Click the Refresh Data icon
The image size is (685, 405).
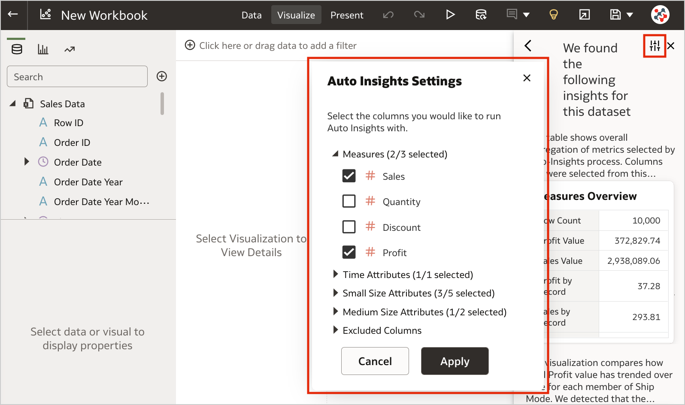481,15
